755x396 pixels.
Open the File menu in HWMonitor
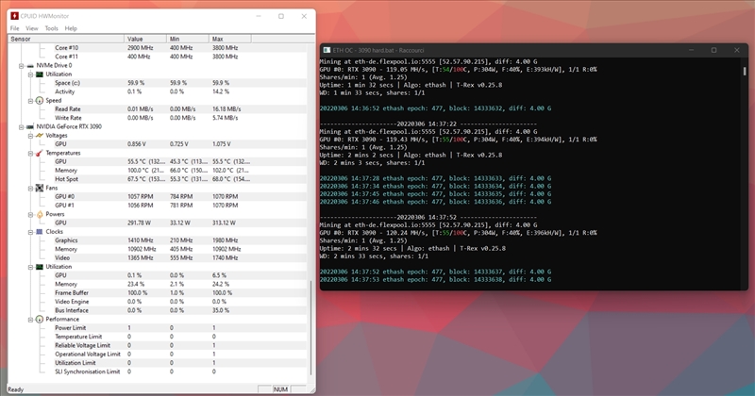tap(15, 28)
